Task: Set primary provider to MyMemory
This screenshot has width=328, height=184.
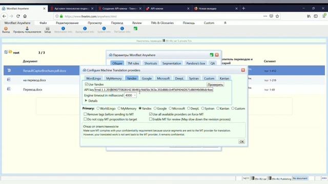Action: pyautogui.click(x=119, y=108)
